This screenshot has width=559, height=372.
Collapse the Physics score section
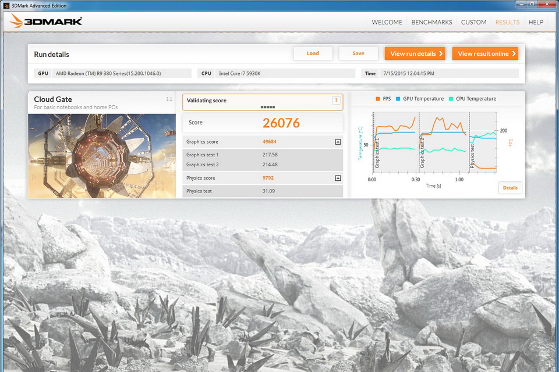338,178
